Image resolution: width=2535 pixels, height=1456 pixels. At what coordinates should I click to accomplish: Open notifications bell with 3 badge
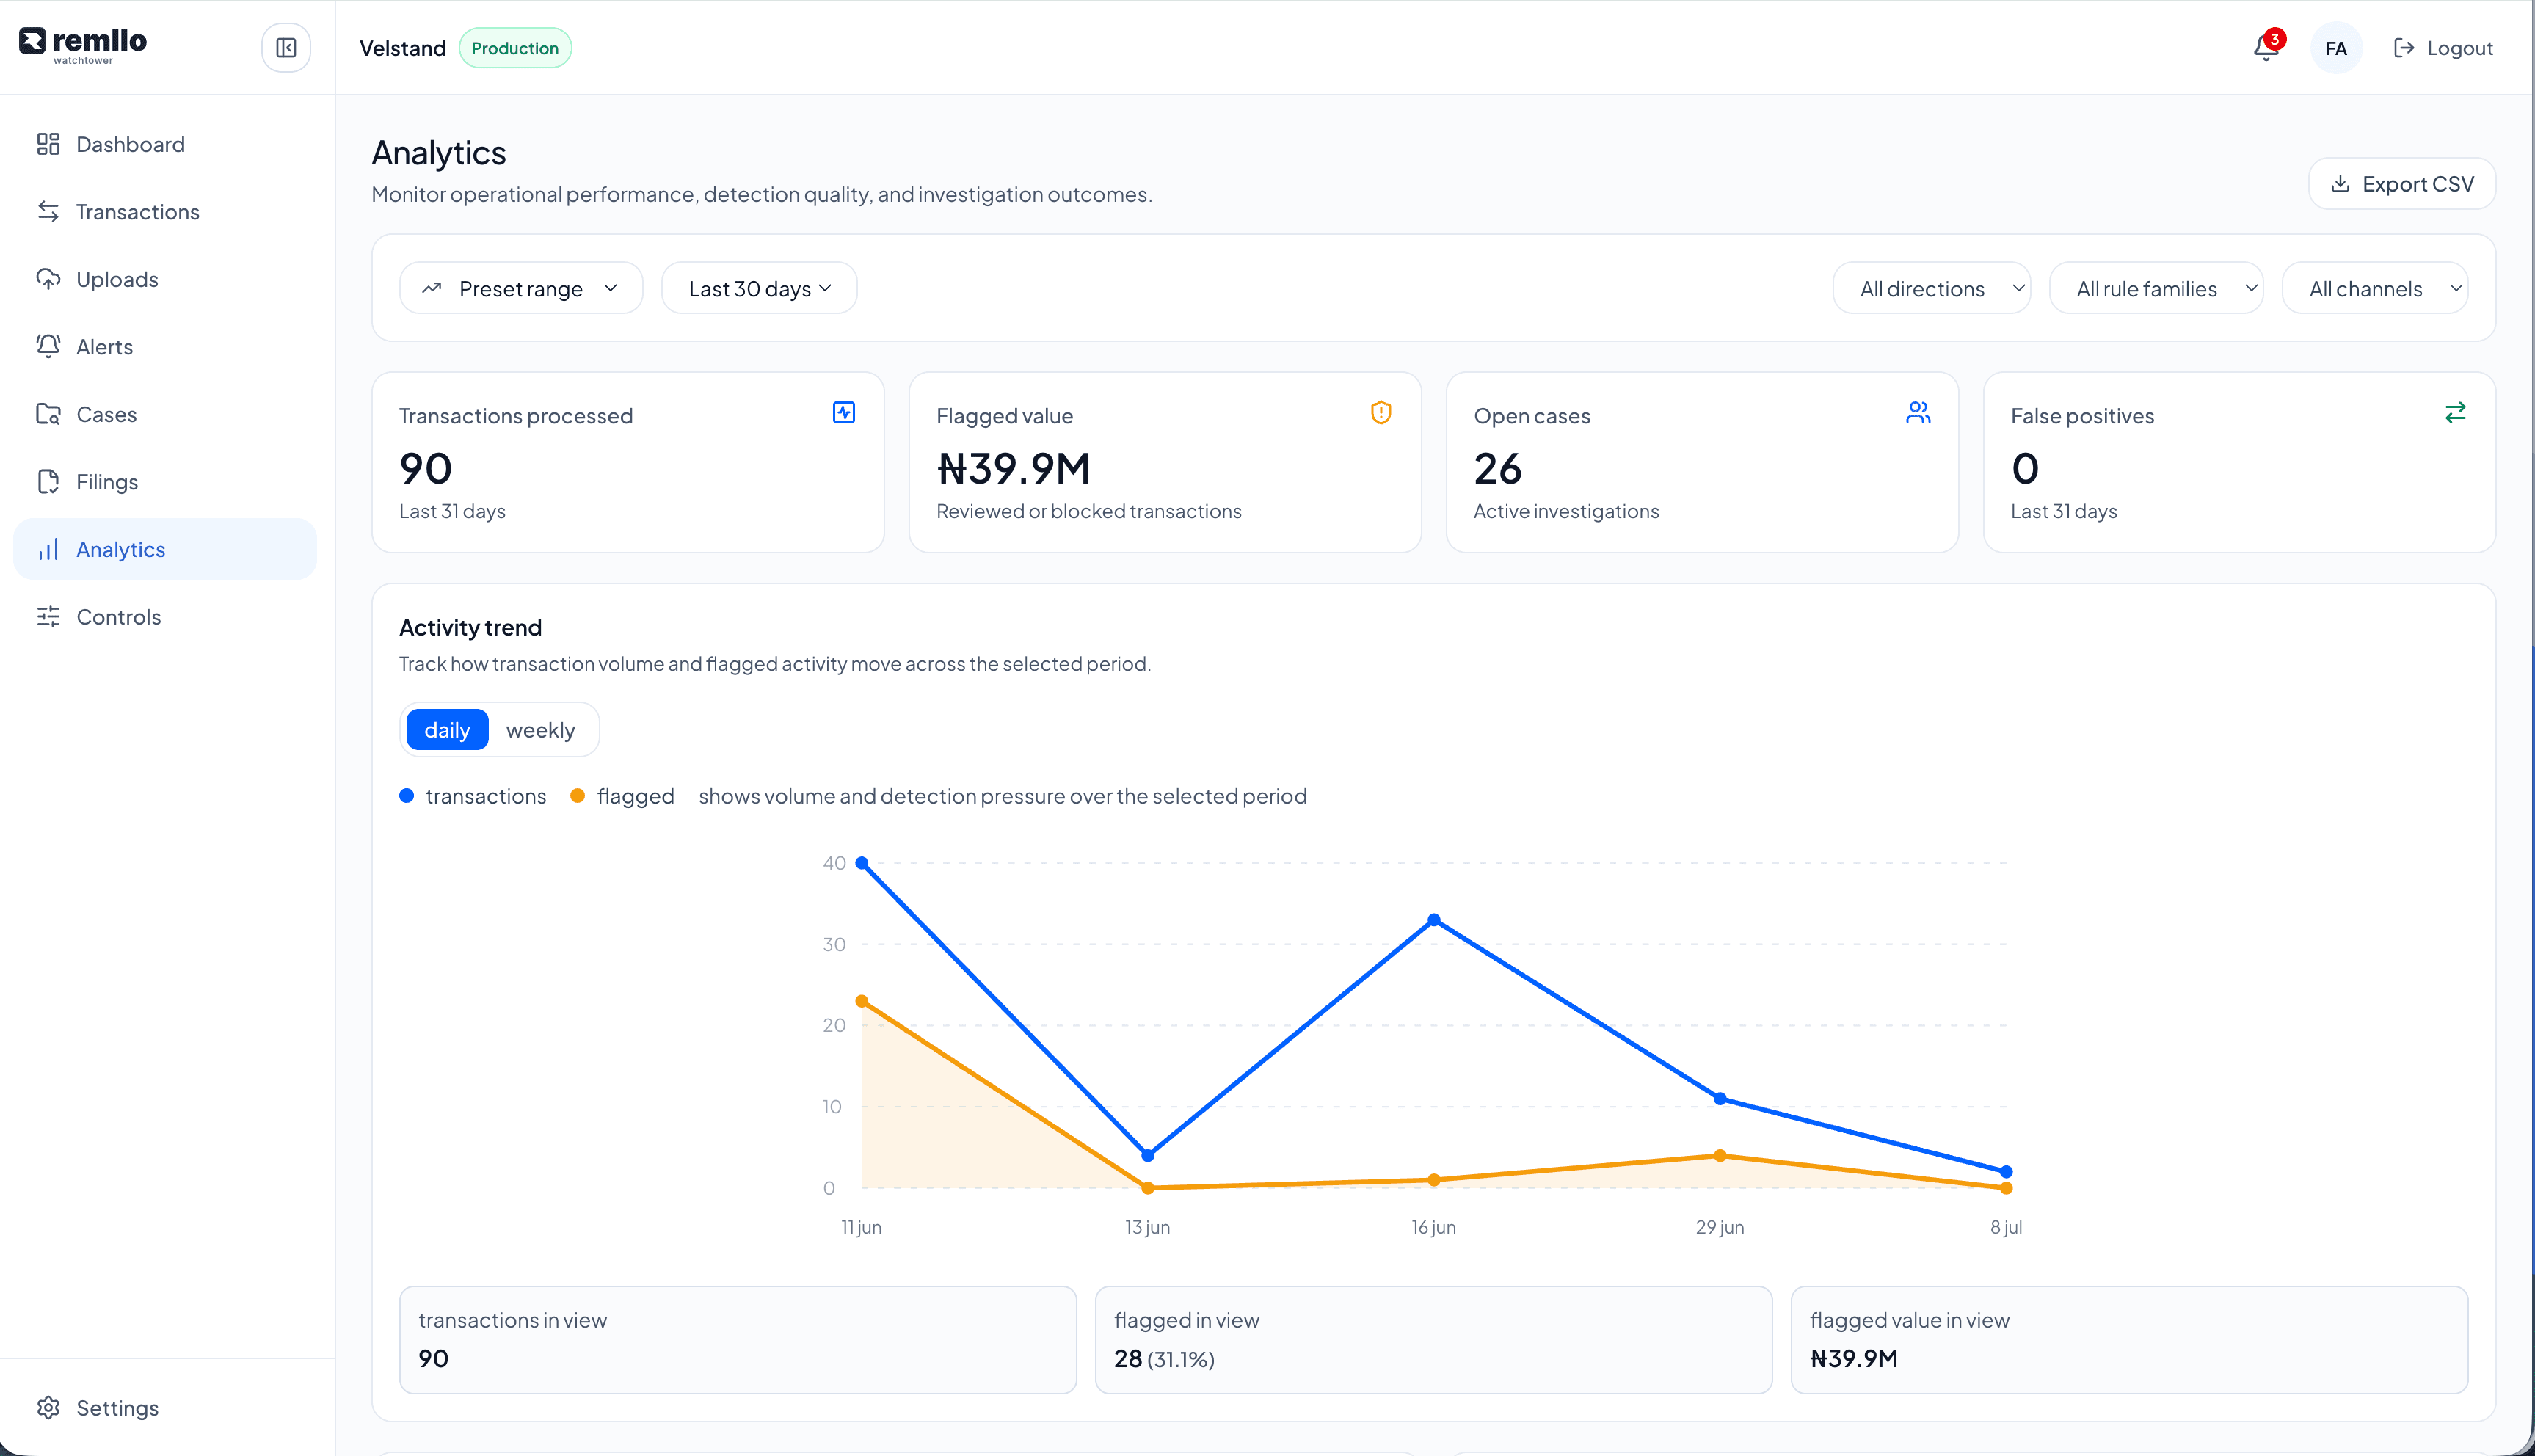pyautogui.click(x=2267, y=47)
